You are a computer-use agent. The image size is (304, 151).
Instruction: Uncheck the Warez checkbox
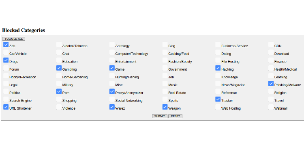click(112, 107)
